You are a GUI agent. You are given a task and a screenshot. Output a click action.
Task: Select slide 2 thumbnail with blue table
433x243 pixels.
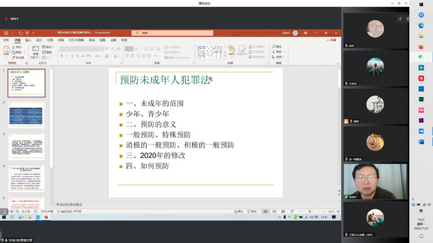(26, 115)
